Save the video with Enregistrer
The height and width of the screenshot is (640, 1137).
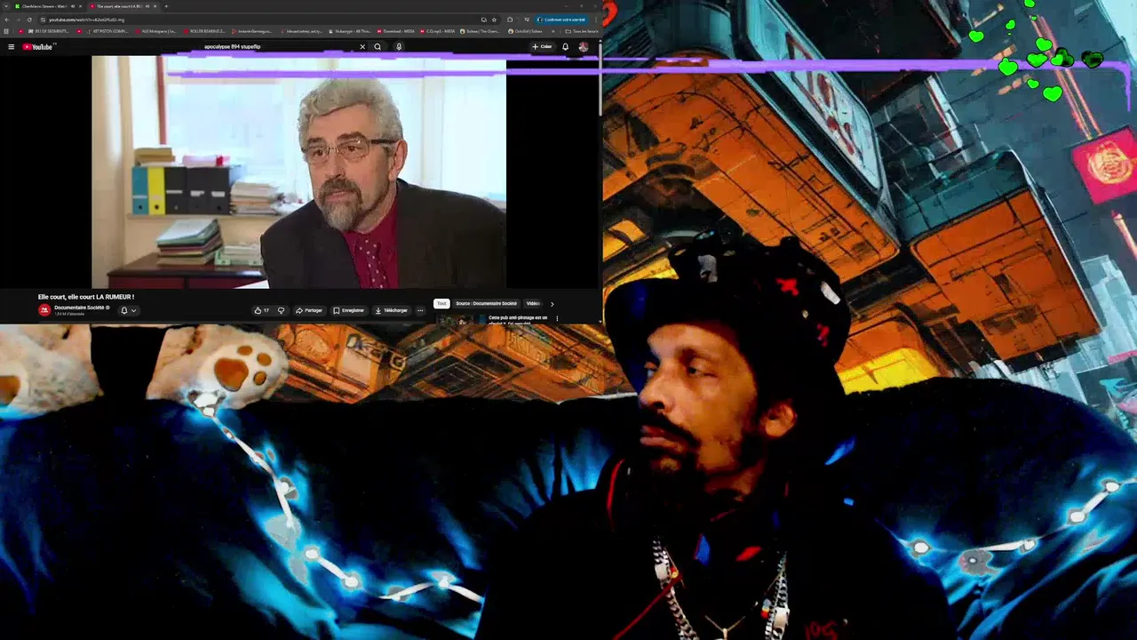pyautogui.click(x=348, y=310)
